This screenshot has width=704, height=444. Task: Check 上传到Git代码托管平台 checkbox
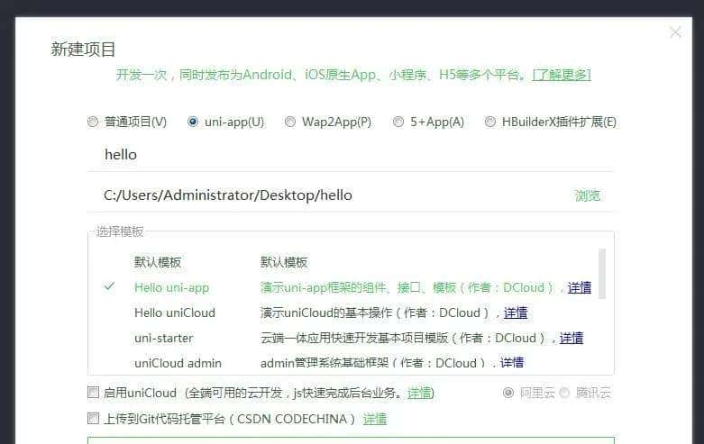[93, 419]
